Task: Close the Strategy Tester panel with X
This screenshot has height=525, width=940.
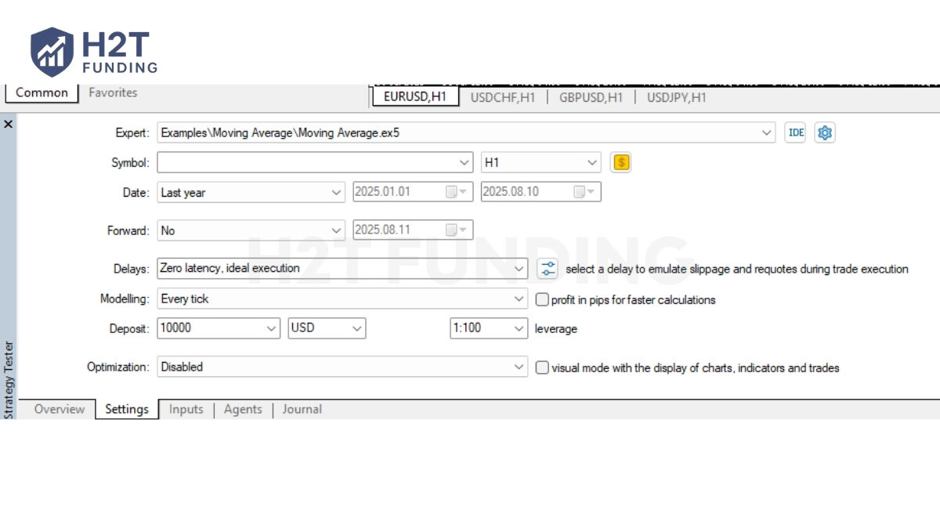Action: [8, 124]
